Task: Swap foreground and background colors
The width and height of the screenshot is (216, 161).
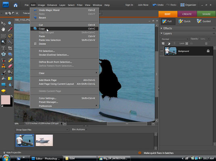Action: [x=12, y=96]
